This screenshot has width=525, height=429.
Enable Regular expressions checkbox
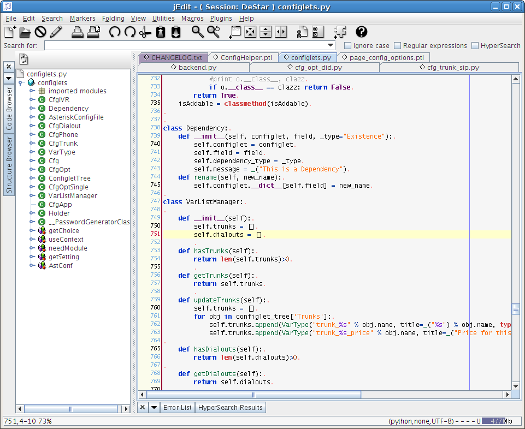(x=397, y=45)
